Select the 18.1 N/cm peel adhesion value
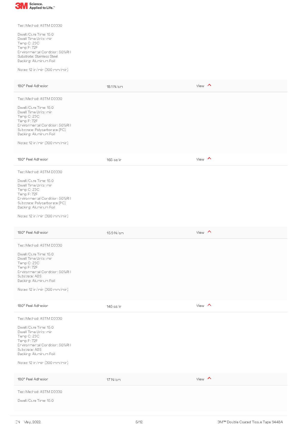Viewport: 301px width, 425px height. click(114, 87)
